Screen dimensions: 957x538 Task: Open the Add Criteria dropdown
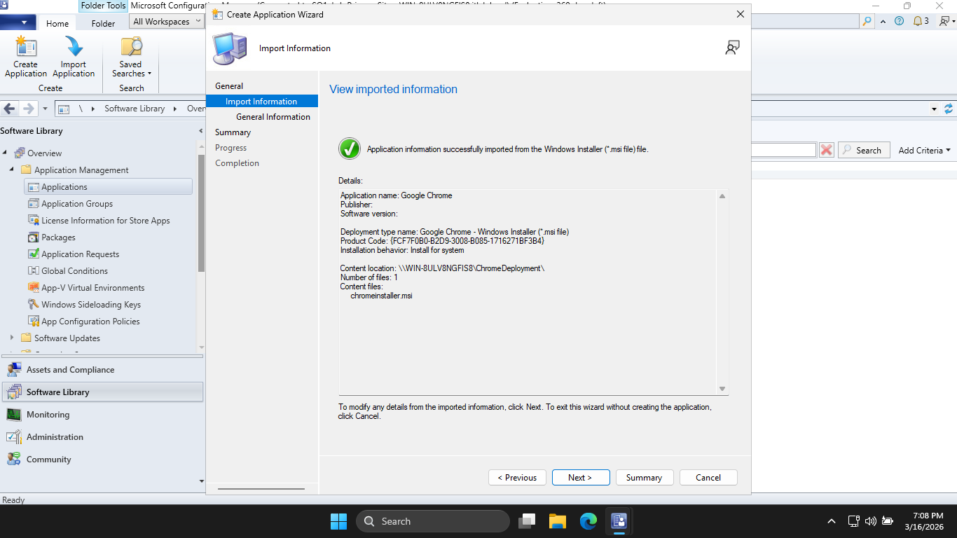click(x=924, y=150)
